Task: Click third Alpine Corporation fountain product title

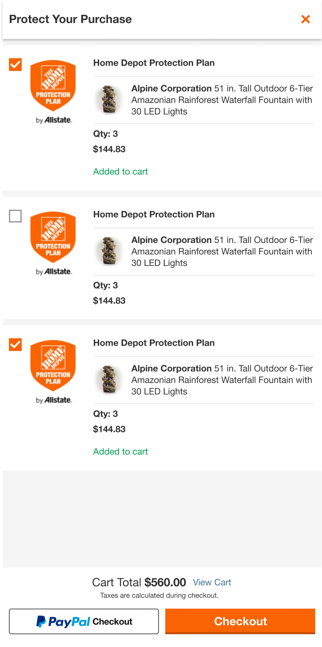Action: 222,380
